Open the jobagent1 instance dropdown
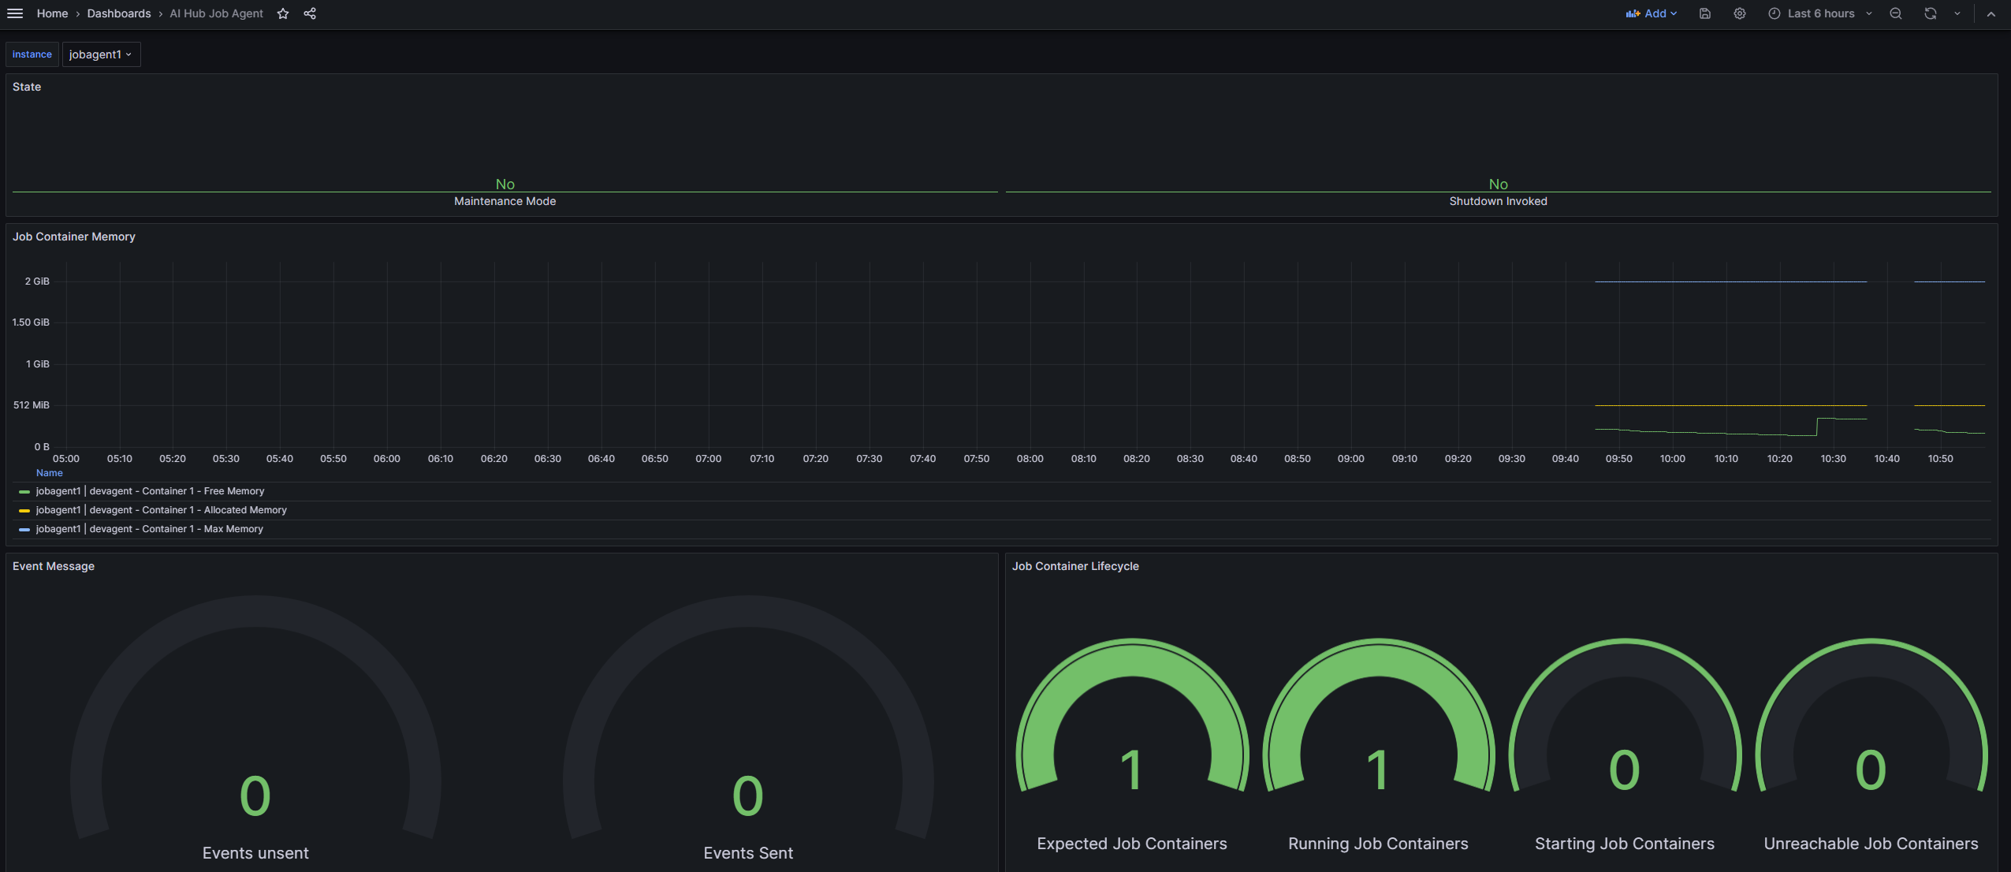This screenshot has height=872, width=2011. coord(101,54)
